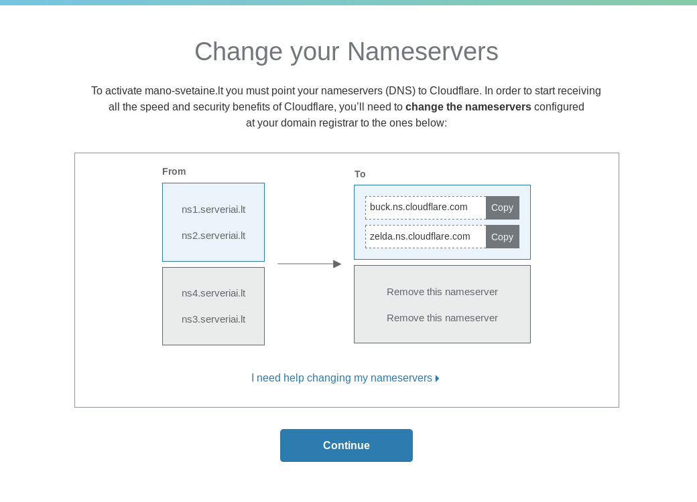Image resolution: width=697 pixels, height=502 pixels.
Task: Pick the ns3.serveriai.lt nameserver entry
Action: 213,319
